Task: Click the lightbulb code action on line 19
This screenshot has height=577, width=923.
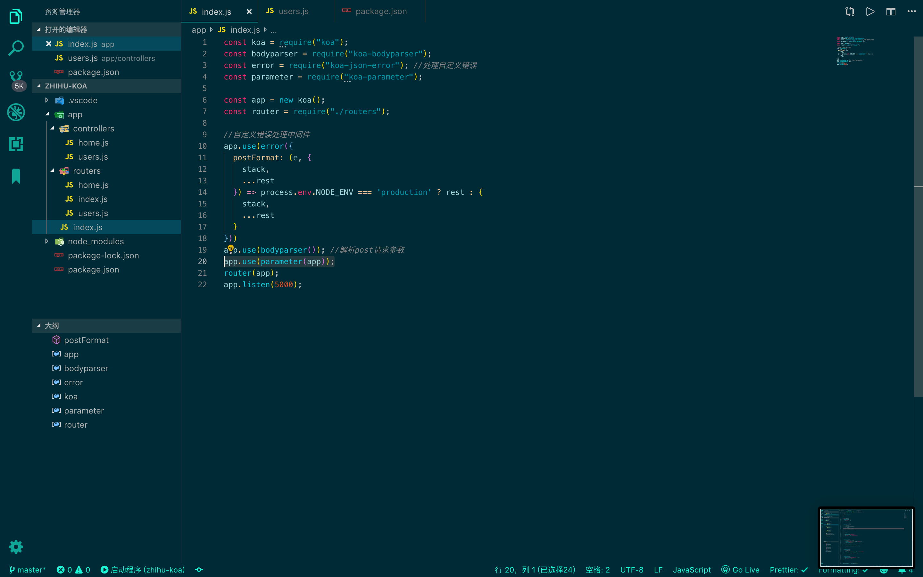Action: [x=231, y=249]
